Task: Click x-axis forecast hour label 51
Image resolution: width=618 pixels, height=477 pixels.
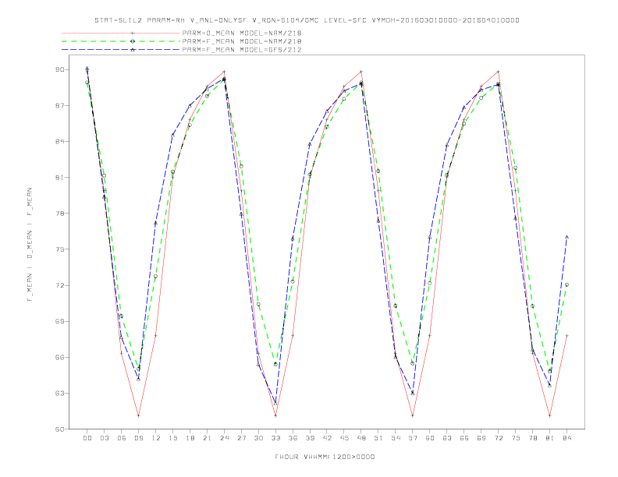Action: 378,438
